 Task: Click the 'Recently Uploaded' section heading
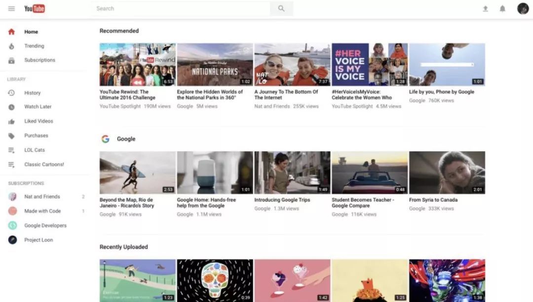click(x=124, y=247)
